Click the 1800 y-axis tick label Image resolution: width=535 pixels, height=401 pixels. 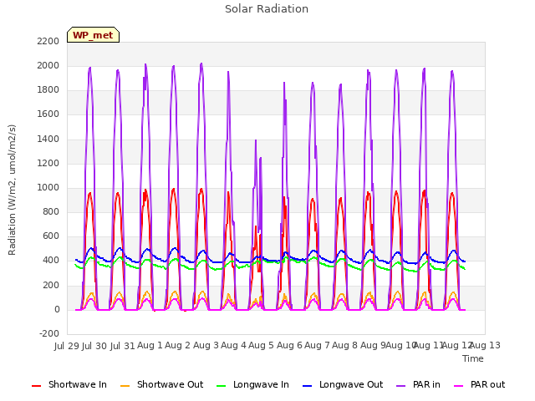pos(48,90)
